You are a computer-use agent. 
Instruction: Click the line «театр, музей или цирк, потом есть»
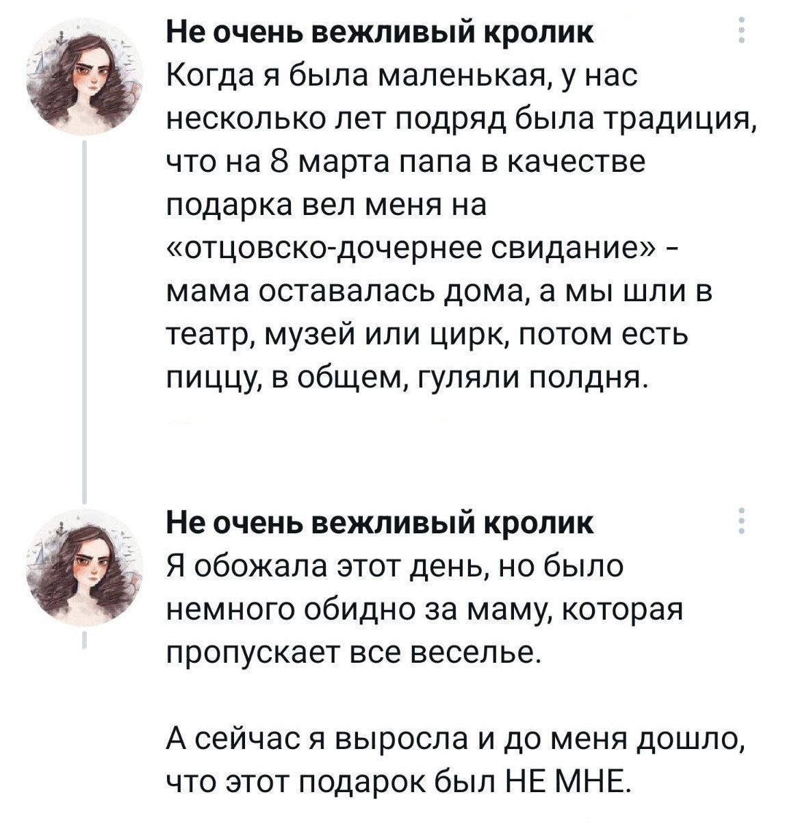[426, 335]
